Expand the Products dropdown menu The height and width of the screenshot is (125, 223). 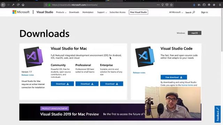[x=61, y=12]
